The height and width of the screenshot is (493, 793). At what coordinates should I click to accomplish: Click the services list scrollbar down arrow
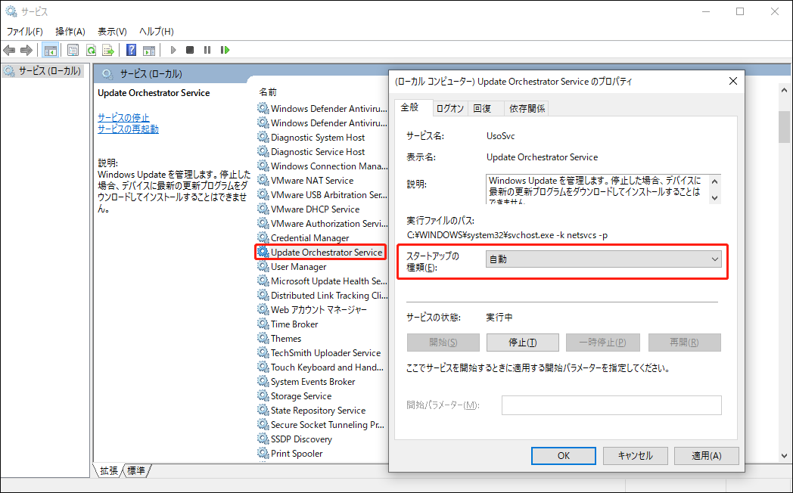[x=785, y=456]
